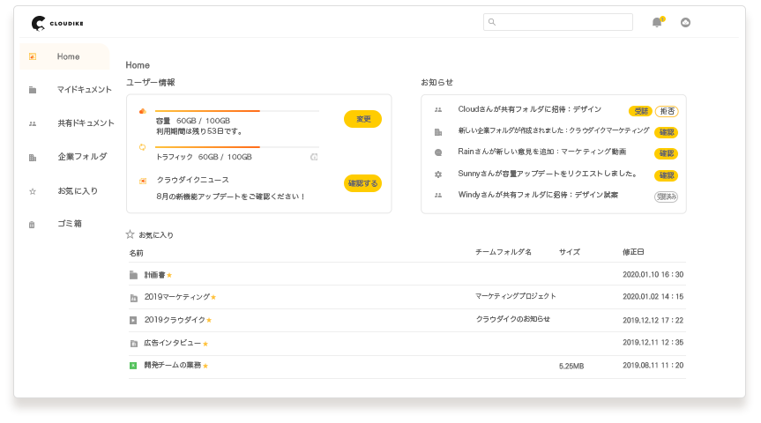The image size is (761, 423).
Task: Open the notification bell
Action: coord(657,22)
